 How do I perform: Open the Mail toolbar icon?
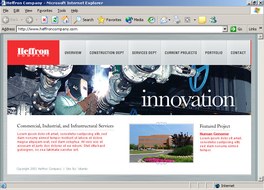point(164,20)
